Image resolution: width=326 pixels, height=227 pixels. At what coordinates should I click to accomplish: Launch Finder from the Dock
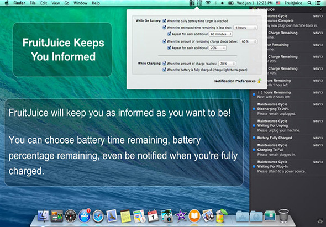43,216
